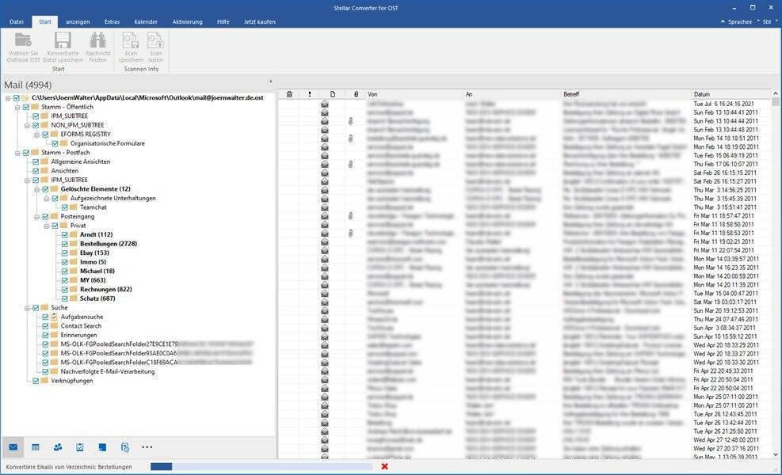Open the journal view icon
The width and height of the screenshot is (782, 475).
[124, 447]
